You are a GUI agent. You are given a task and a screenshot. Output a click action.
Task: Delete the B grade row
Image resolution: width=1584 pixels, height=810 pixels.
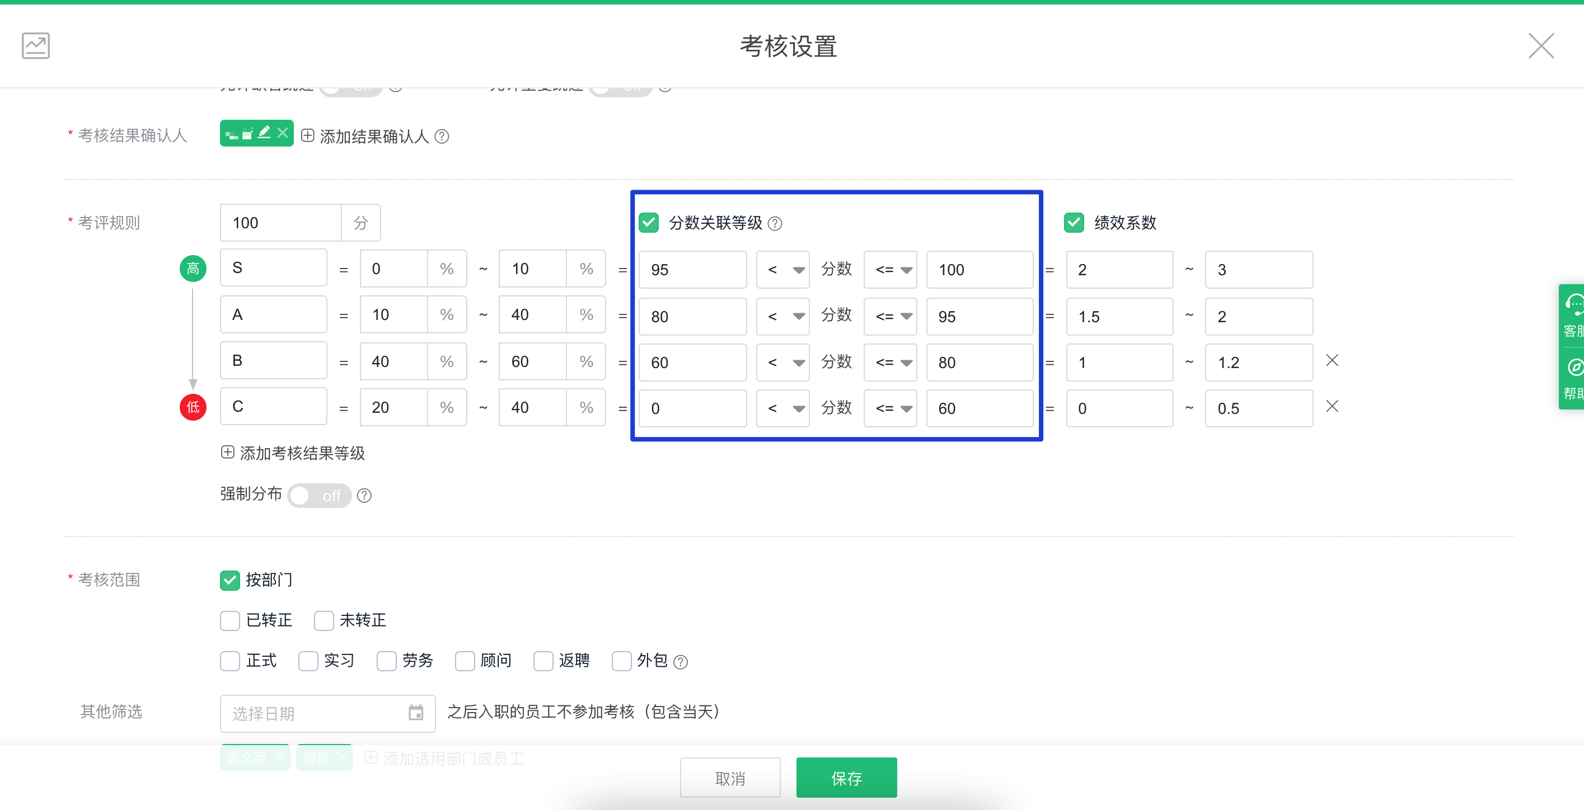coord(1332,361)
